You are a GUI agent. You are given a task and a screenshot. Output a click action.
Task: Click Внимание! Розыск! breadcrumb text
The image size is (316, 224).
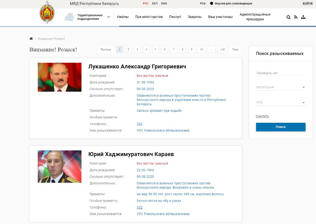click(51, 39)
